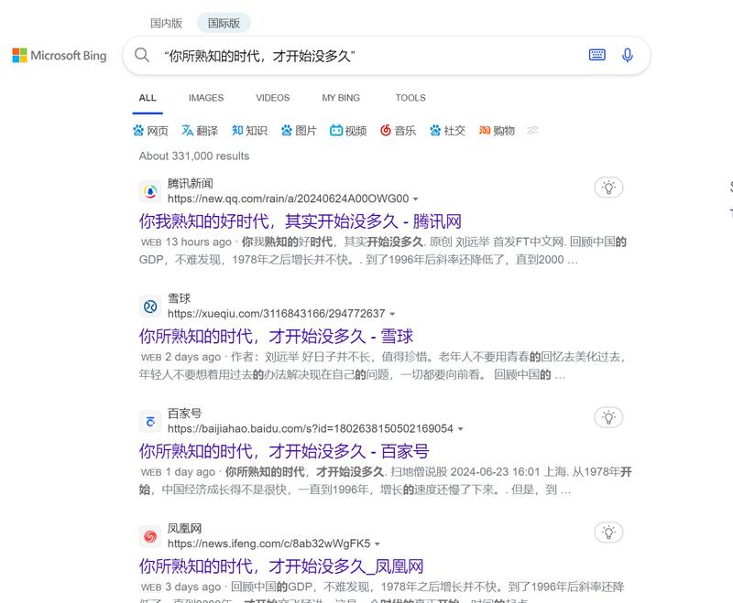Image resolution: width=733 pixels, height=603 pixels.
Task: Click the 翻译 translate filter
Action: click(x=200, y=130)
